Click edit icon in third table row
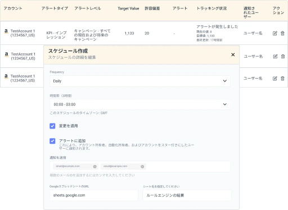Viewport: 288px width, 210px height. [275, 79]
